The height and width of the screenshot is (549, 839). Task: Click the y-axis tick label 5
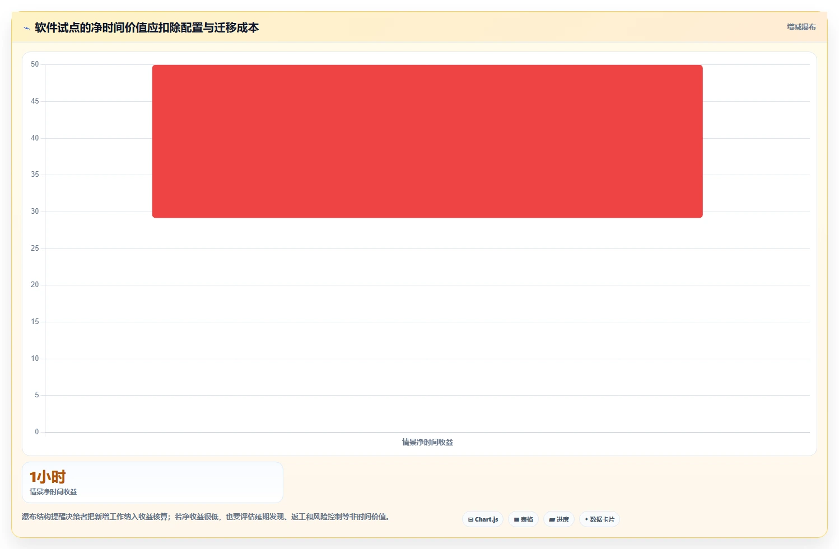tap(37, 395)
